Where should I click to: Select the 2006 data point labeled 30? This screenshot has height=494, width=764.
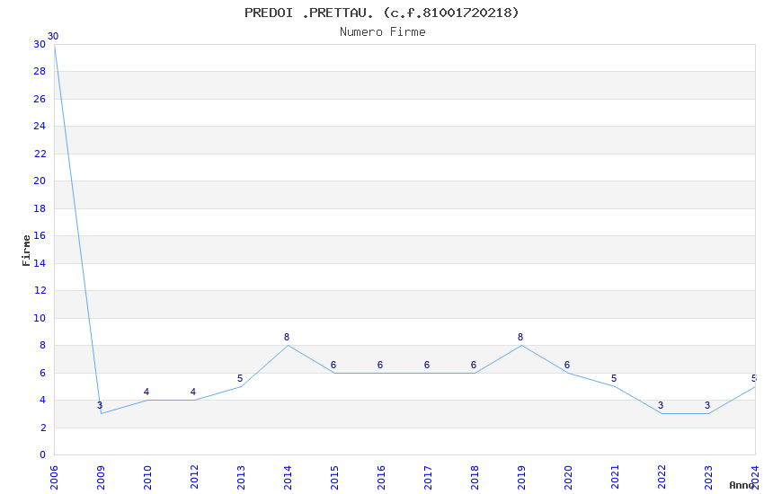click(55, 44)
